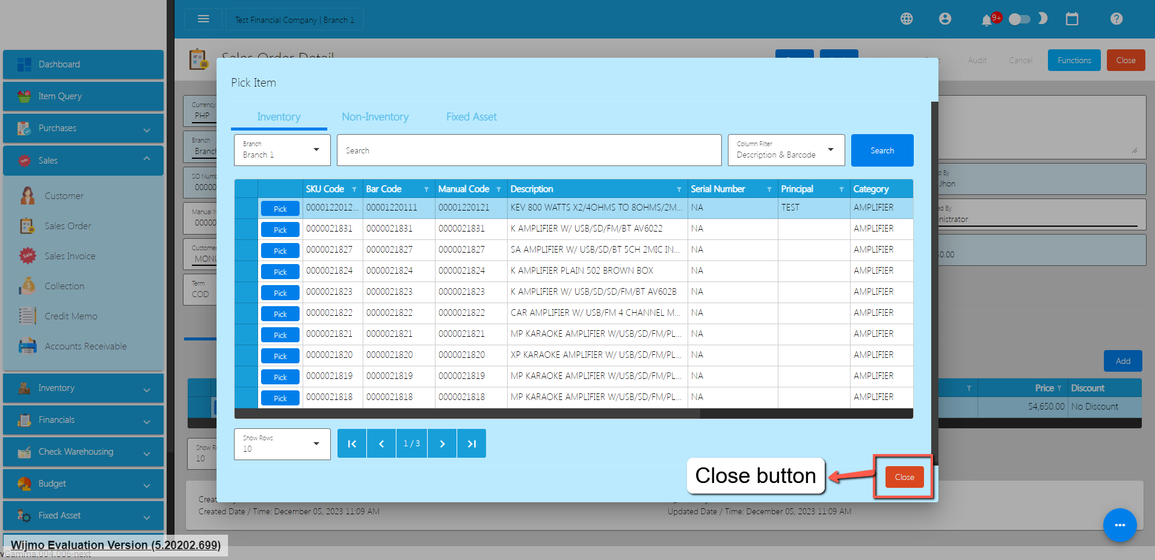This screenshot has width=1155, height=560.
Task: Switch to the Fixed Asset tab
Action: [471, 117]
